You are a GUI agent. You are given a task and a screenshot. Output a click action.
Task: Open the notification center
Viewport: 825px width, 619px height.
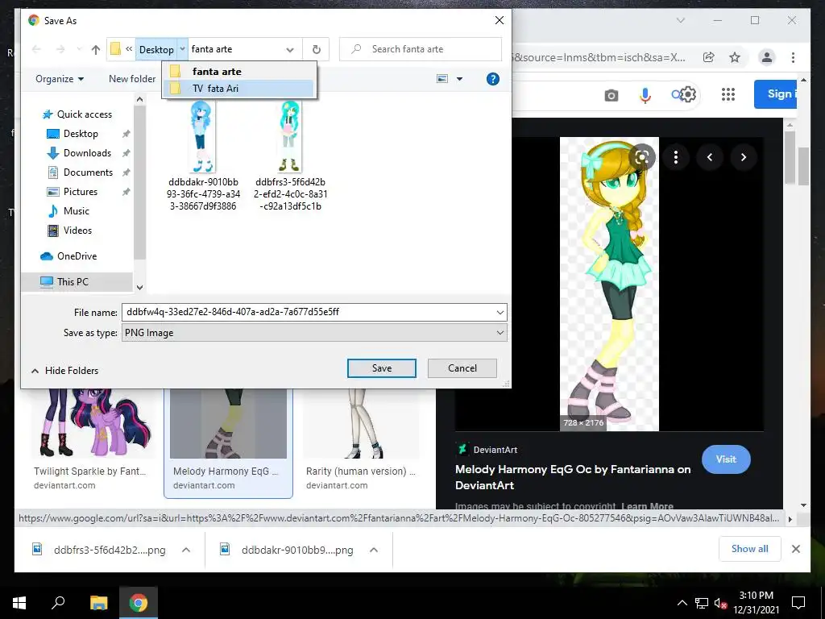click(798, 603)
